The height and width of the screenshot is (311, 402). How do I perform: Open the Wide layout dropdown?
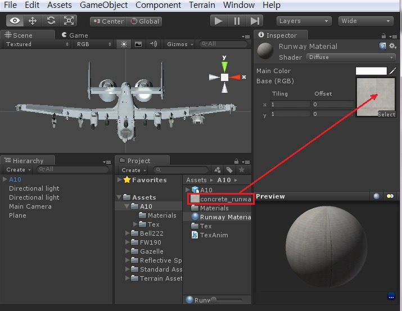365,21
